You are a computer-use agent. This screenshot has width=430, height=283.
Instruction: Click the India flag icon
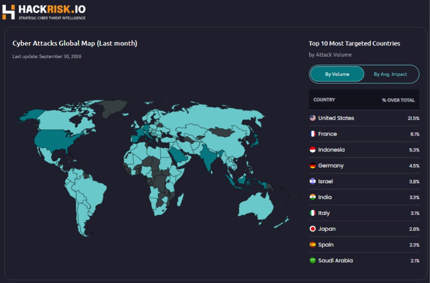click(x=312, y=197)
